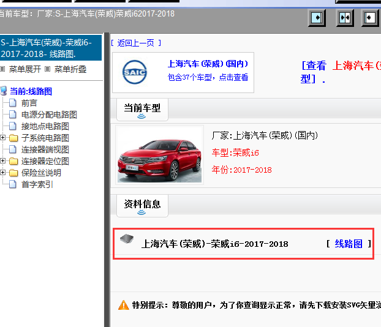
Task: Select 当前:线路图 root tree item
Action: pos(31,91)
